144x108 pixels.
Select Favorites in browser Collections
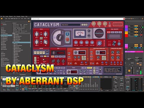coord(4,25)
